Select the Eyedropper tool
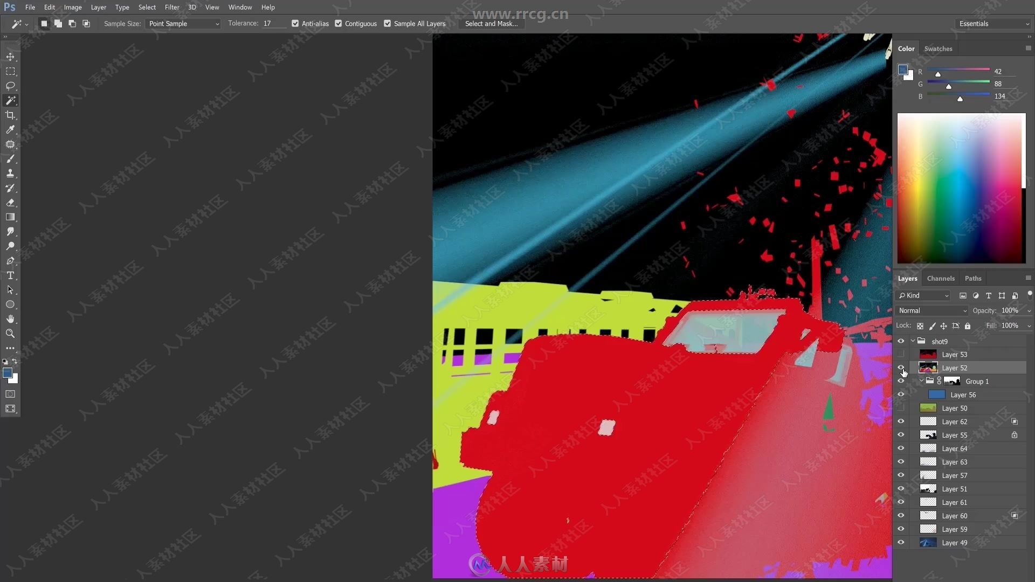Viewport: 1035px width, 582px height. (10, 129)
